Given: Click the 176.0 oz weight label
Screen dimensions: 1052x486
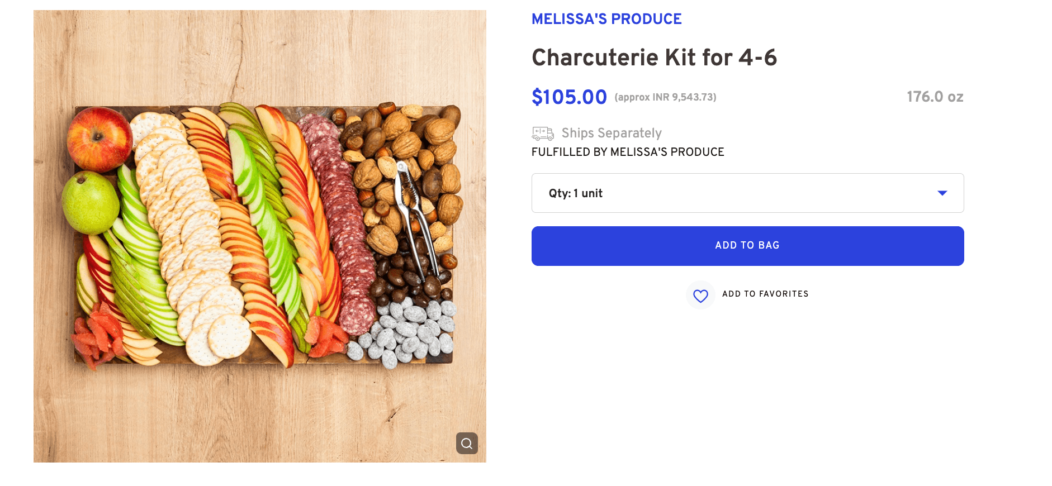Looking at the screenshot, I should click(x=934, y=96).
